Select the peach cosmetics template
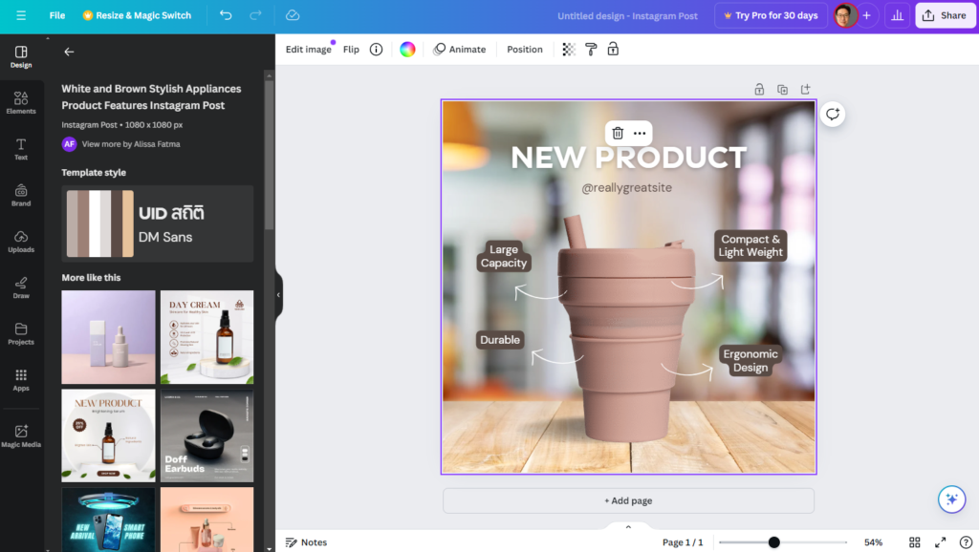 (x=207, y=520)
